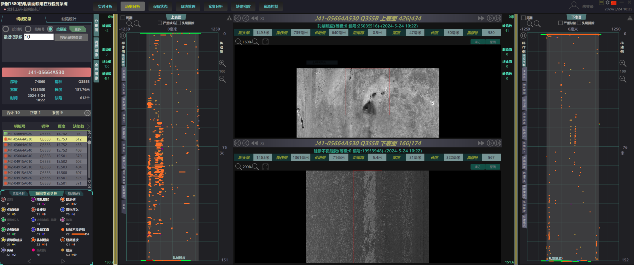Click the 最近记录数 input field
The image size is (634, 265).
[x=38, y=37]
